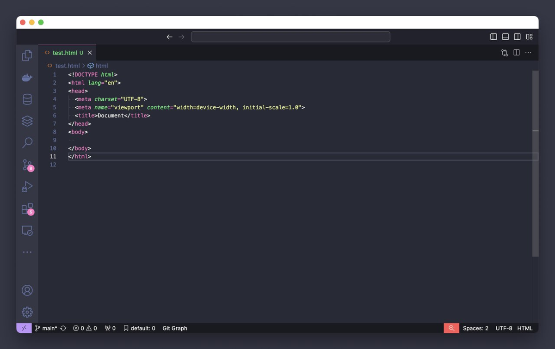Viewport: 555px width, 349px height.
Task: Click line number 11 in the gutter
Action: pos(53,156)
